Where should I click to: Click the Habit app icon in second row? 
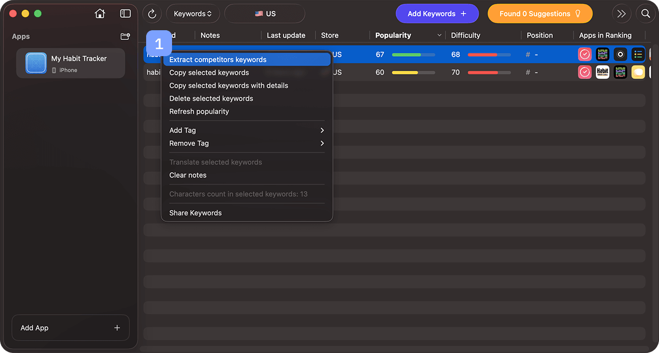coord(602,72)
